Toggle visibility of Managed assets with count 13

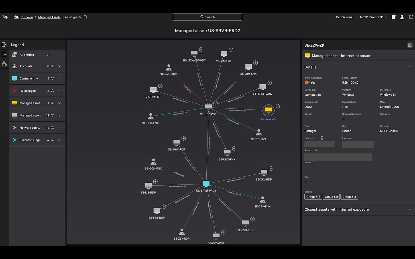click(52, 115)
